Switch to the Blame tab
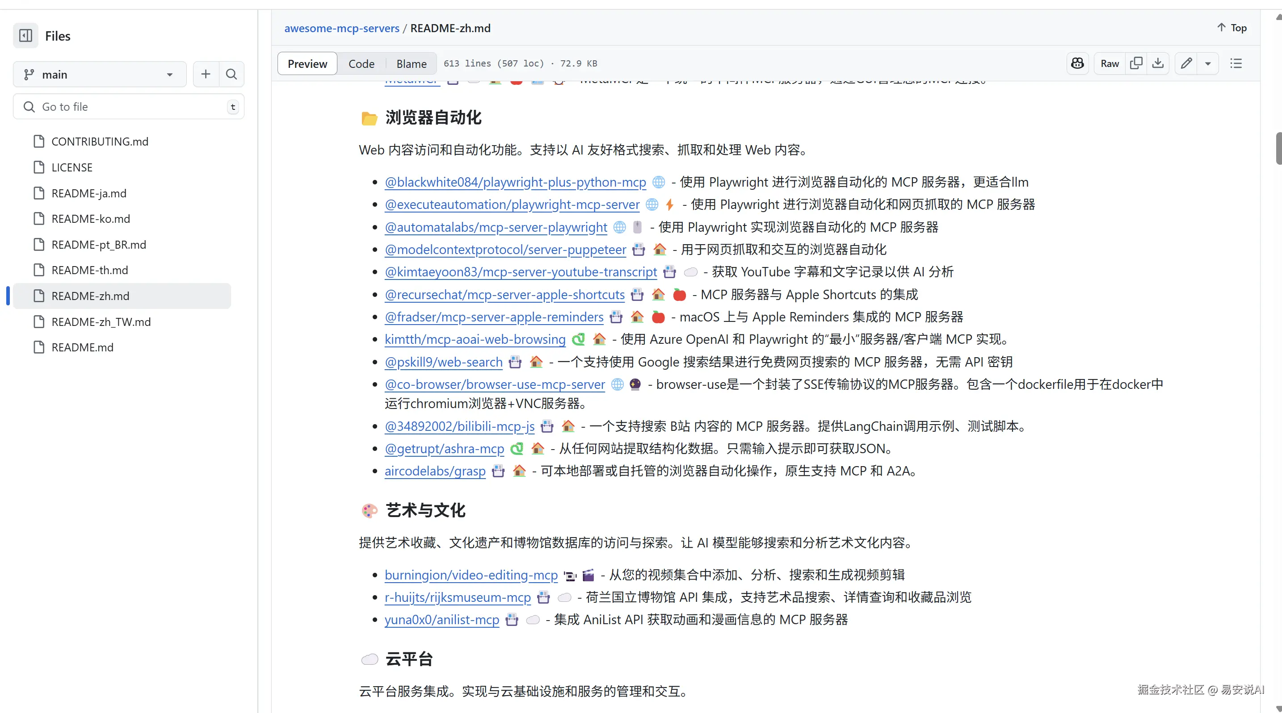The width and height of the screenshot is (1282, 713). [x=411, y=64]
